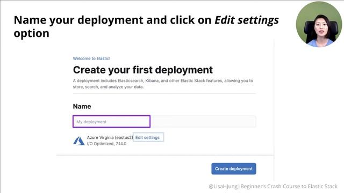Click the I/O Optimized, 7.14.0 text

[x=106, y=144]
